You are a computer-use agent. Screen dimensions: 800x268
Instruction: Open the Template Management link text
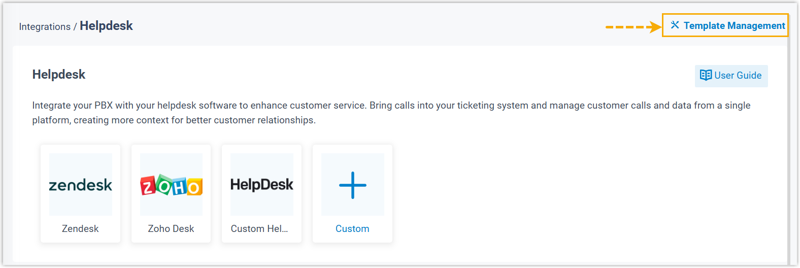pos(734,26)
